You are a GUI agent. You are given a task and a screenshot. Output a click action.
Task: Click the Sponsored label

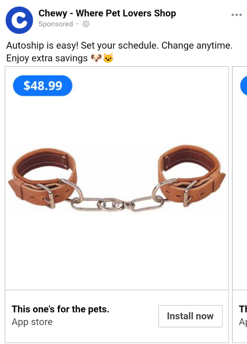tap(55, 24)
